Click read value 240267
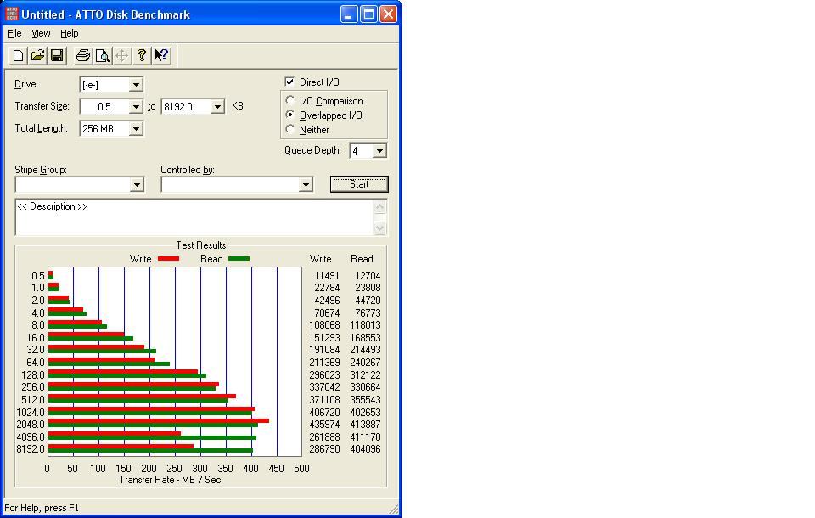 [x=365, y=362]
